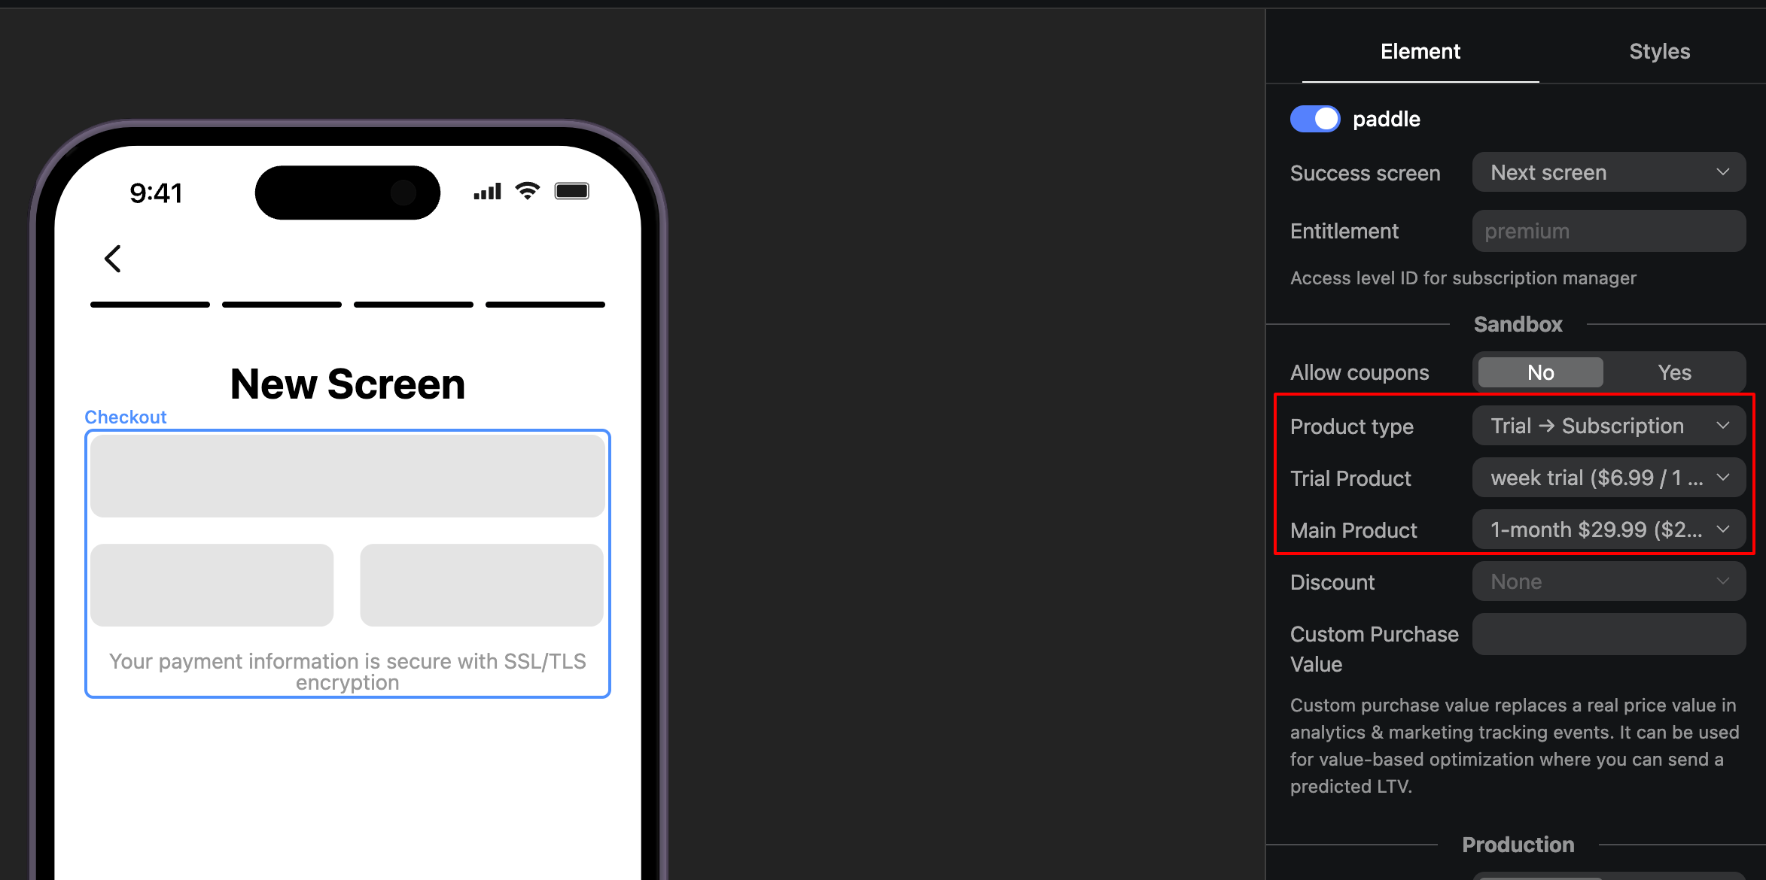Tap the back arrow in phone preview

coord(113,259)
